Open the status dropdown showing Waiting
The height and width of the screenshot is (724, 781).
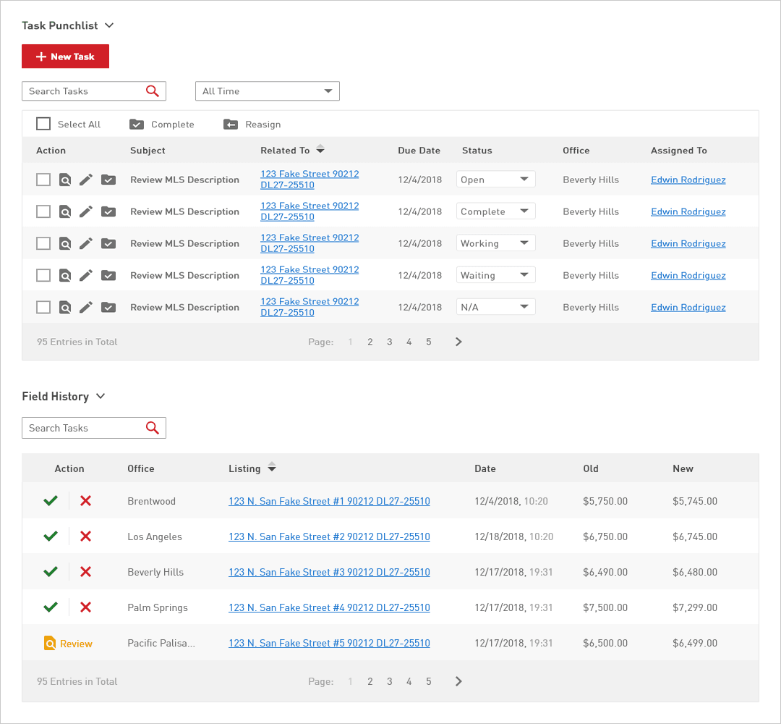[x=495, y=274]
